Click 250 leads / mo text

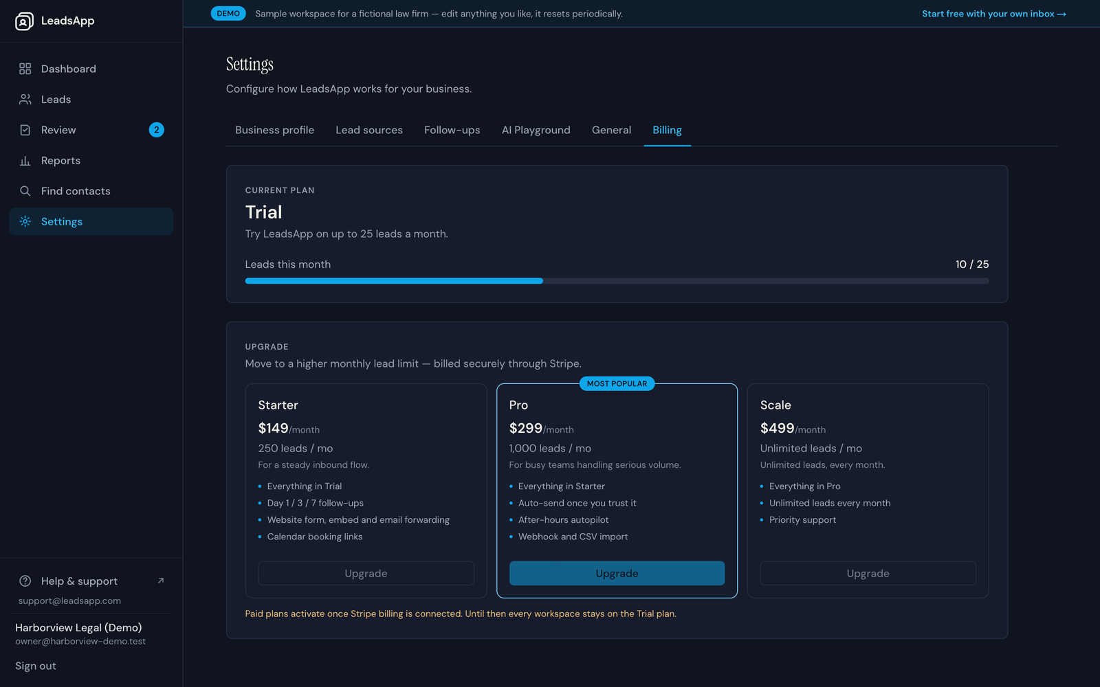pos(296,449)
